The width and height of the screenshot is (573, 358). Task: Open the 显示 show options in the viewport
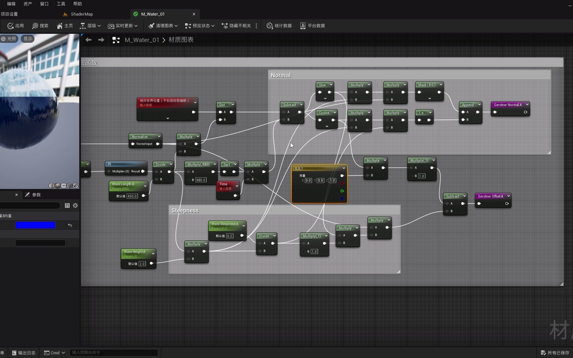(x=28, y=38)
